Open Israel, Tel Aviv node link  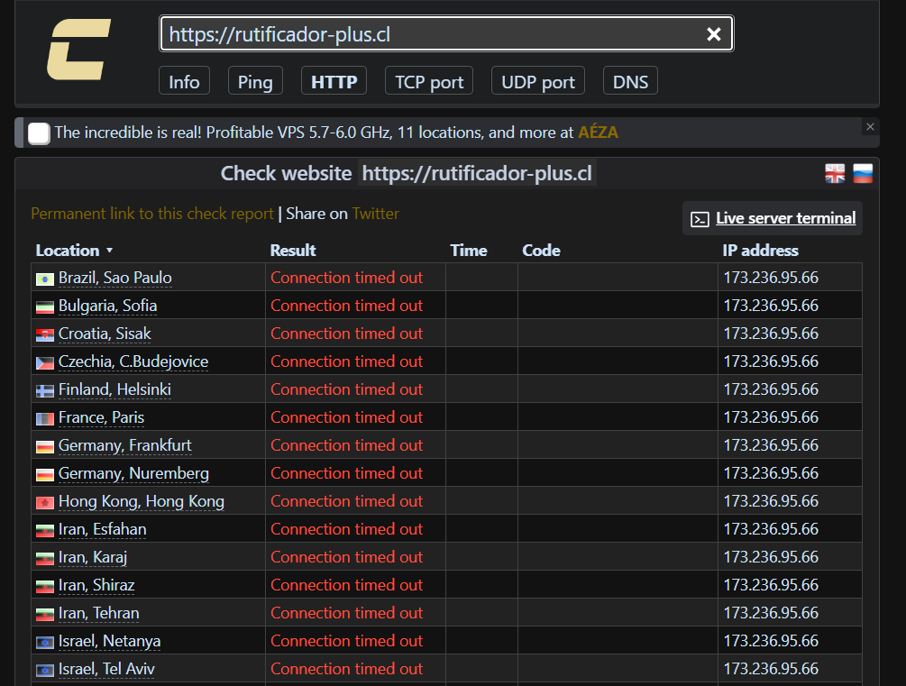tap(106, 669)
